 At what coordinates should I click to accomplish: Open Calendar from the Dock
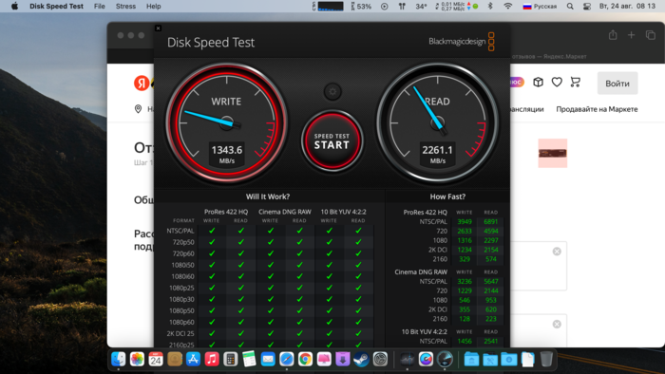click(156, 359)
